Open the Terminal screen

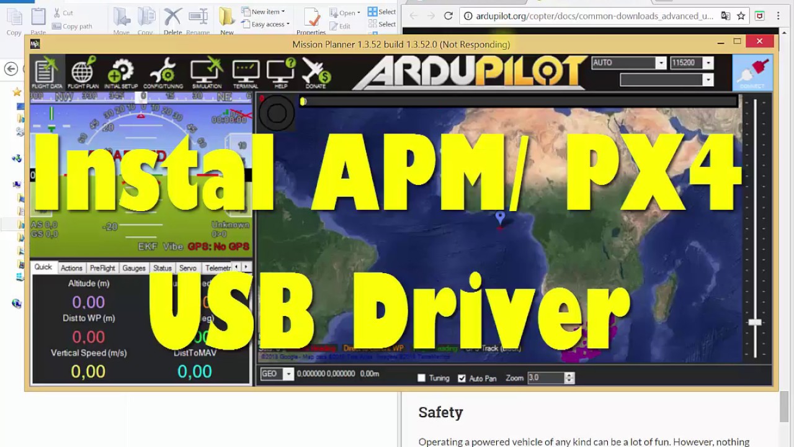pyautogui.click(x=246, y=73)
